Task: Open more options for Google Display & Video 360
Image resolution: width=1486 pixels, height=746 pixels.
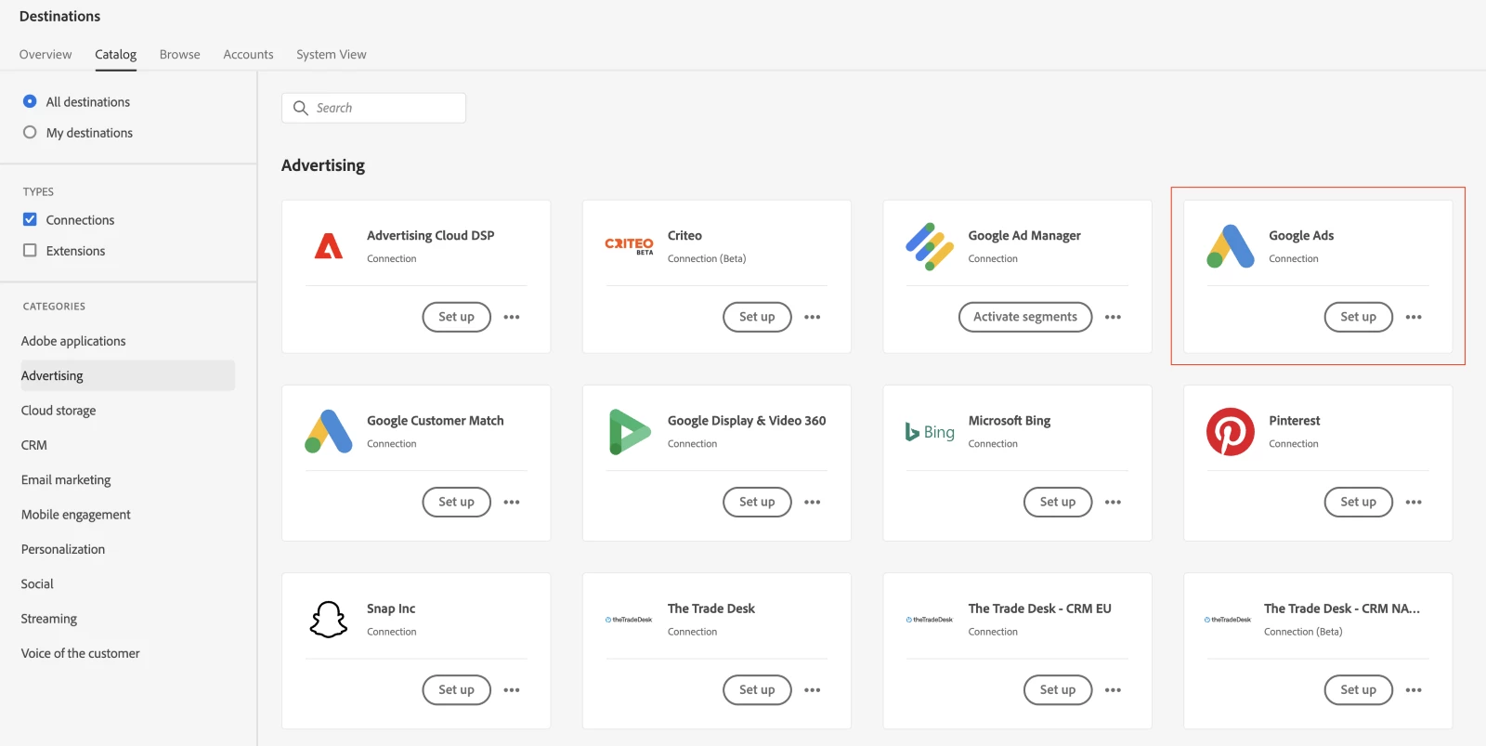Action: tap(813, 502)
